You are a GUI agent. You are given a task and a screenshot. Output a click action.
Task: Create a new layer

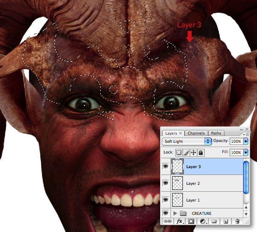point(226,222)
